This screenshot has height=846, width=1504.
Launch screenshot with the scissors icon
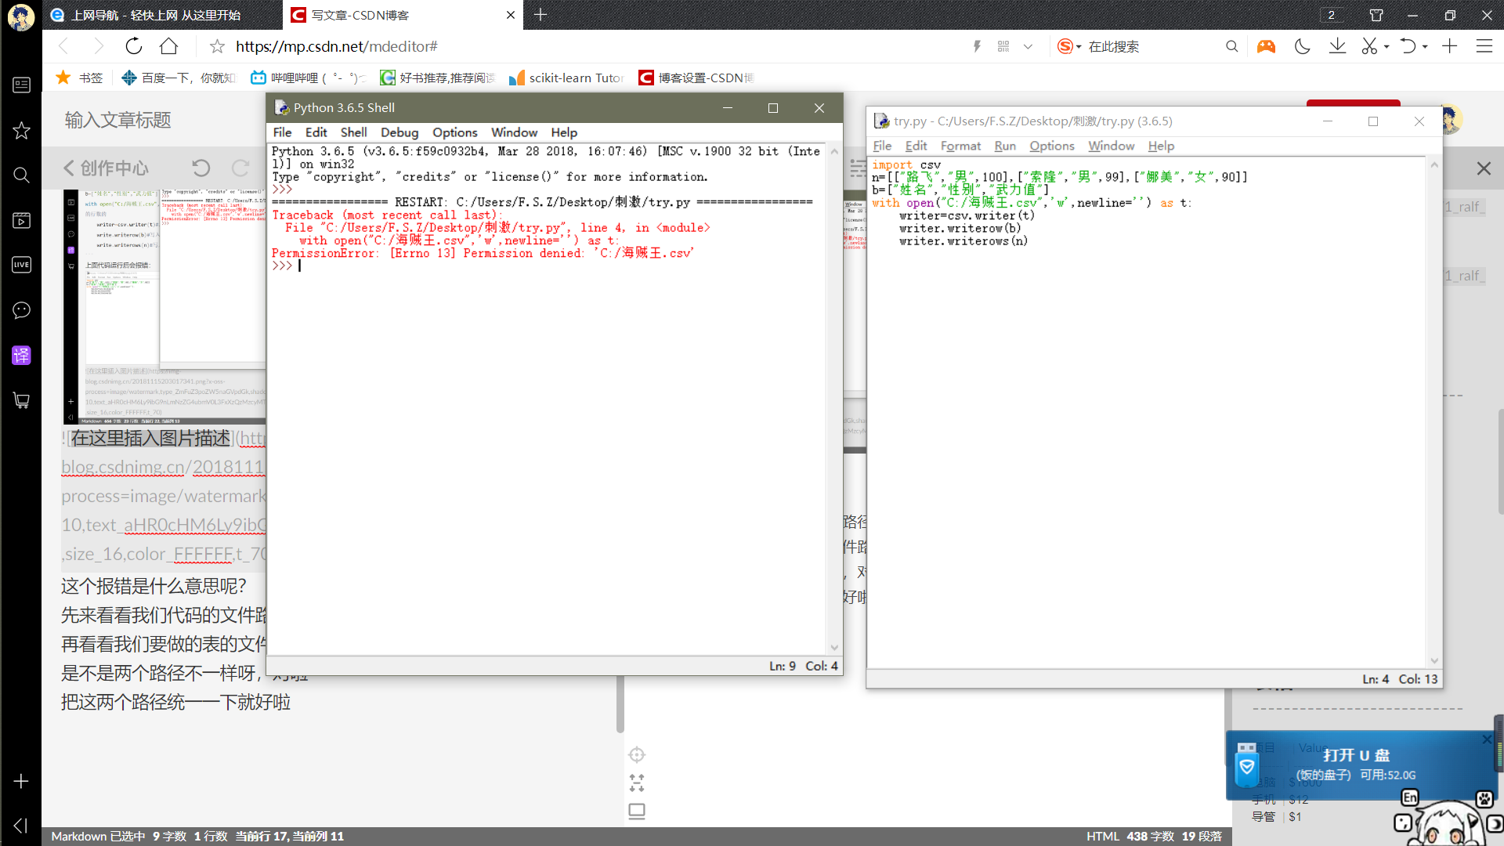tap(1369, 46)
